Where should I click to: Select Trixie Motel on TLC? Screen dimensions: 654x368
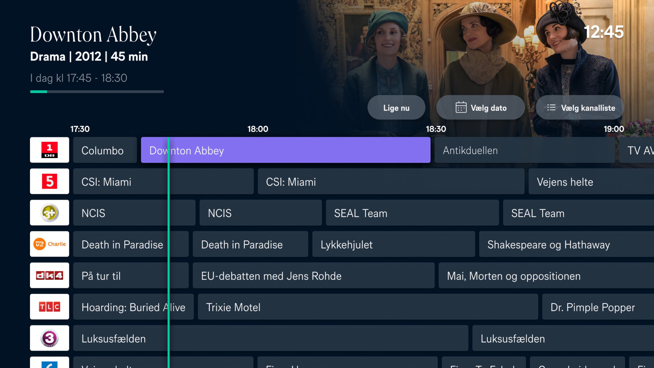(x=368, y=307)
